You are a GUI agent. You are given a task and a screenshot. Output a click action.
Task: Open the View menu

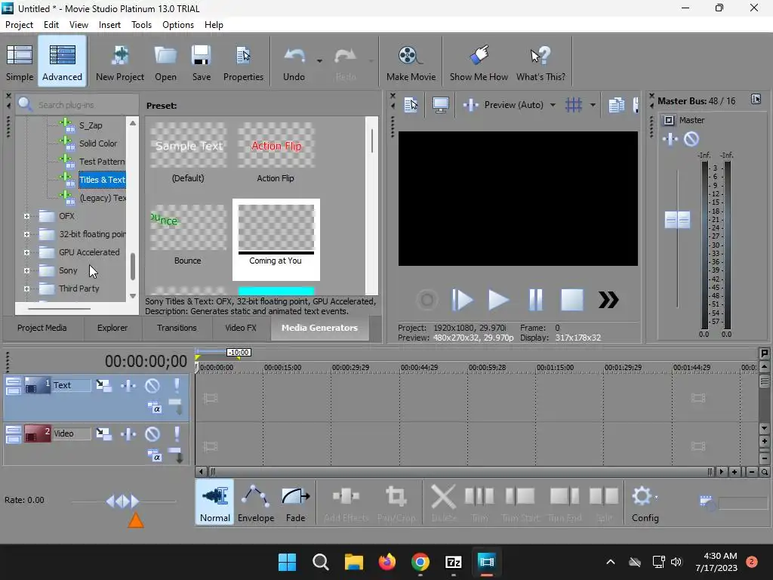click(79, 25)
